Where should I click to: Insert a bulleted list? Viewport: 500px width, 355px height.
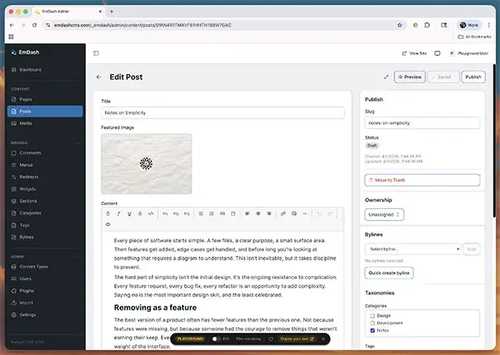(x=201, y=214)
